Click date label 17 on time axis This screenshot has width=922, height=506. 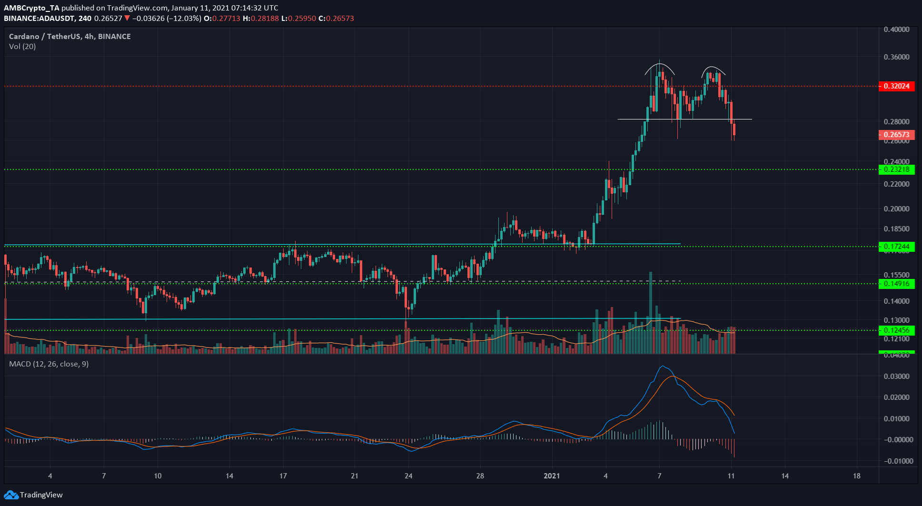click(283, 476)
